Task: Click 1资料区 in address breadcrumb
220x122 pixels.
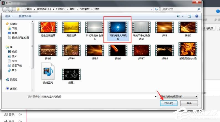Action: point(60,9)
